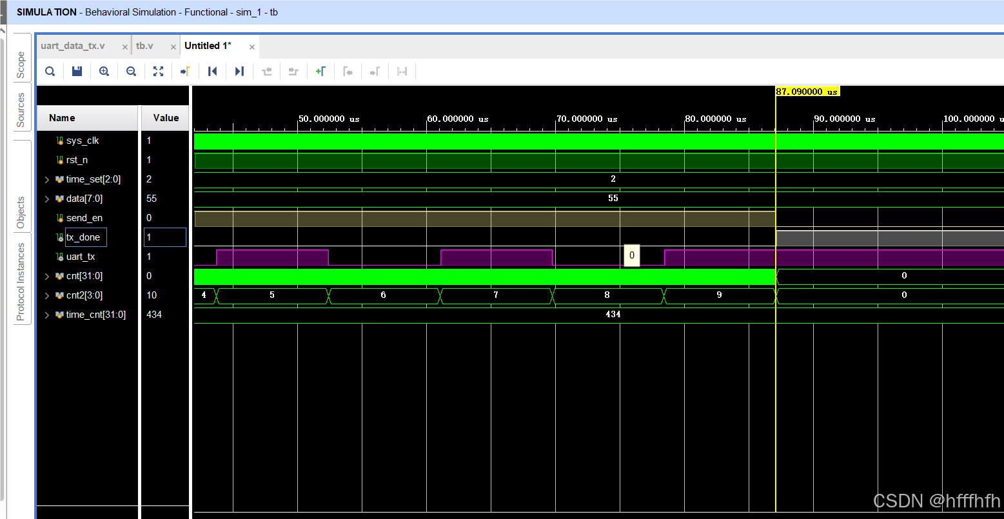Expand the data[7:0] bus
Image resolution: width=1004 pixels, height=519 pixels.
click(46, 199)
